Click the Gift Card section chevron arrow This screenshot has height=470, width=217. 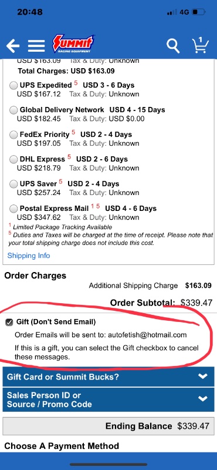(x=203, y=376)
